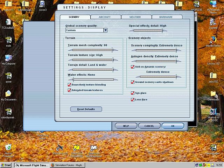
Task: Switch to the Aircraft tab
Action: click(106, 17)
